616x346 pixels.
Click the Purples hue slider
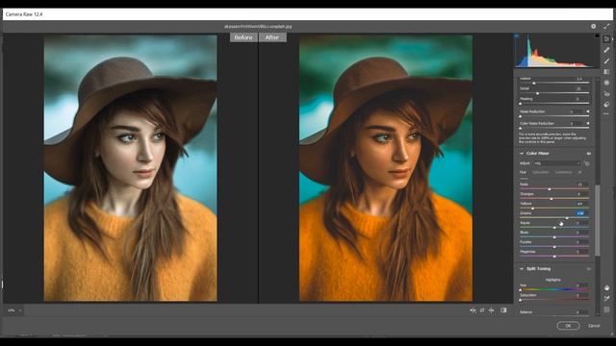tap(554, 247)
